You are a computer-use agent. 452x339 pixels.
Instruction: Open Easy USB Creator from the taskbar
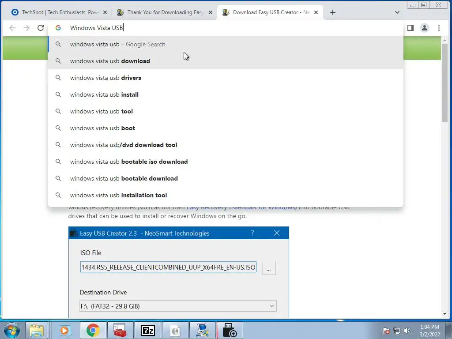click(230, 330)
